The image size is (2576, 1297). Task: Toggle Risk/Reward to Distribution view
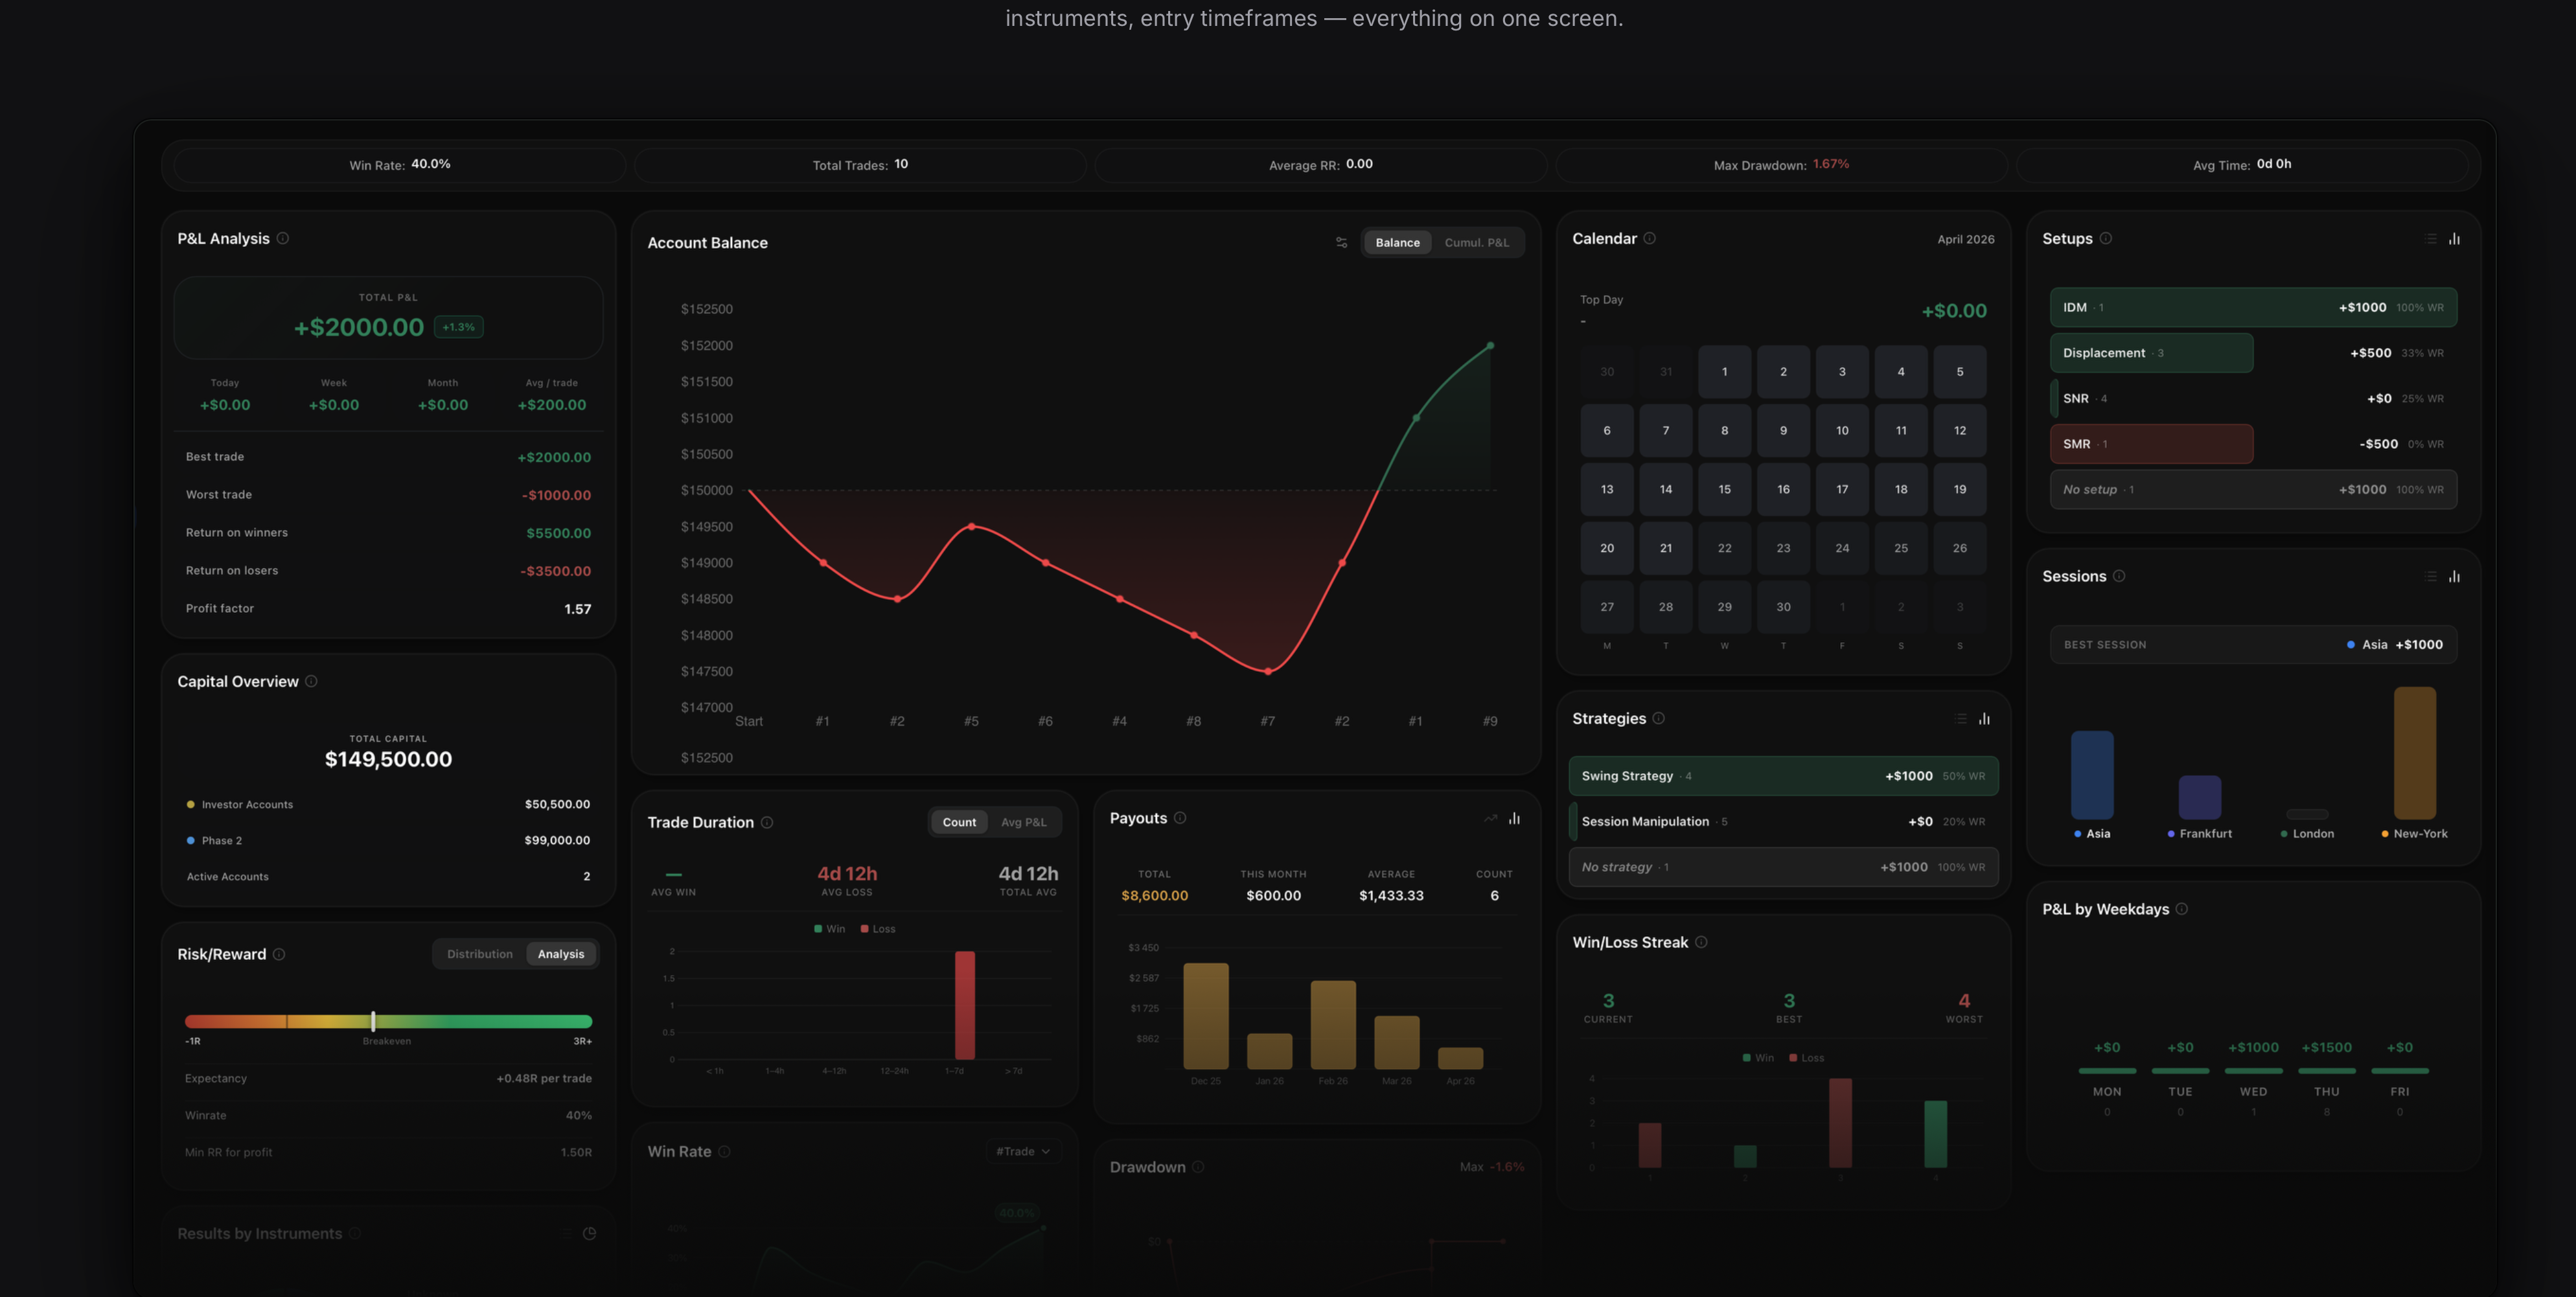click(480, 954)
